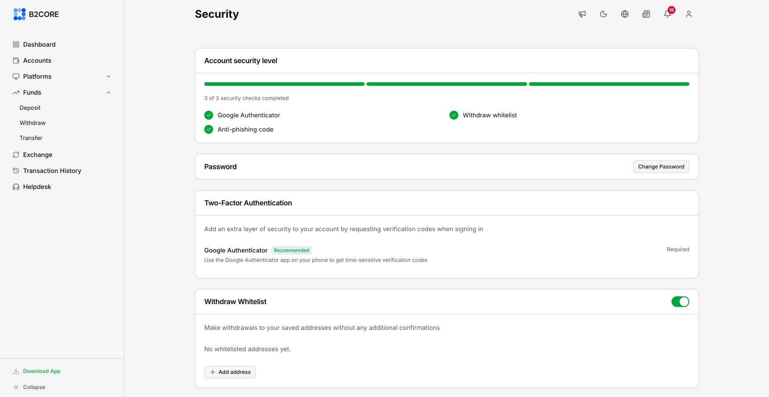The image size is (769, 397).
Task: Click the B2CORE logo icon
Action: (20, 14)
